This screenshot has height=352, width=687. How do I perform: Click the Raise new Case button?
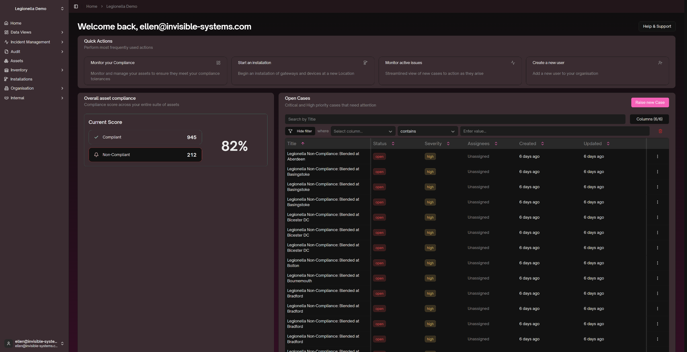tap(650, 102)
